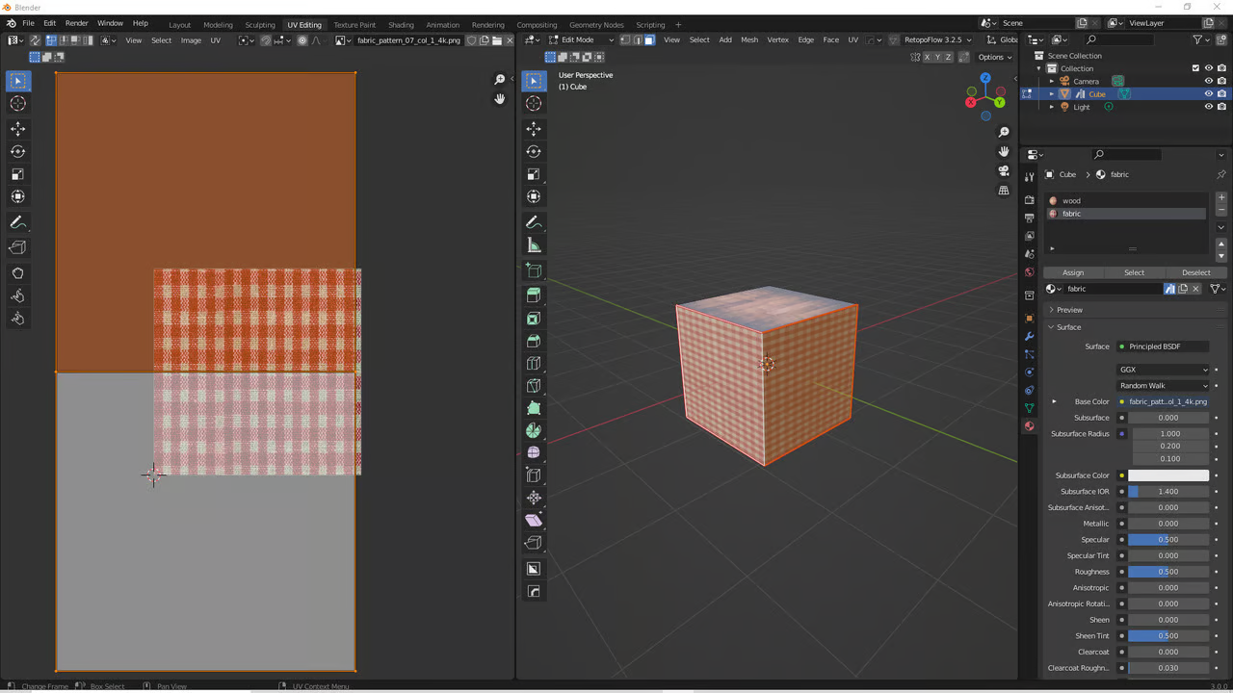Hide the Camera object in viewport
This screenshot has width=1233, height=693.
tap(1208, 81)
